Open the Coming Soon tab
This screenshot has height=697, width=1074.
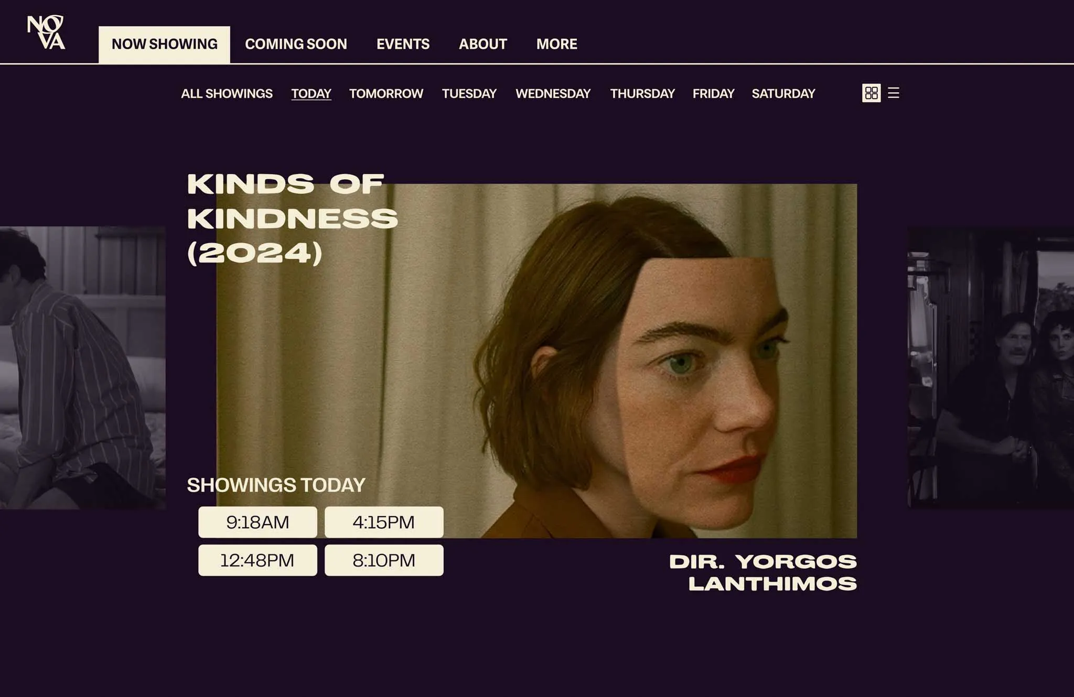pos(296,44)
